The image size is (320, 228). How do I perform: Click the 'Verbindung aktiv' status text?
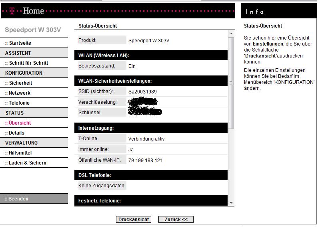tap(146, 139)
